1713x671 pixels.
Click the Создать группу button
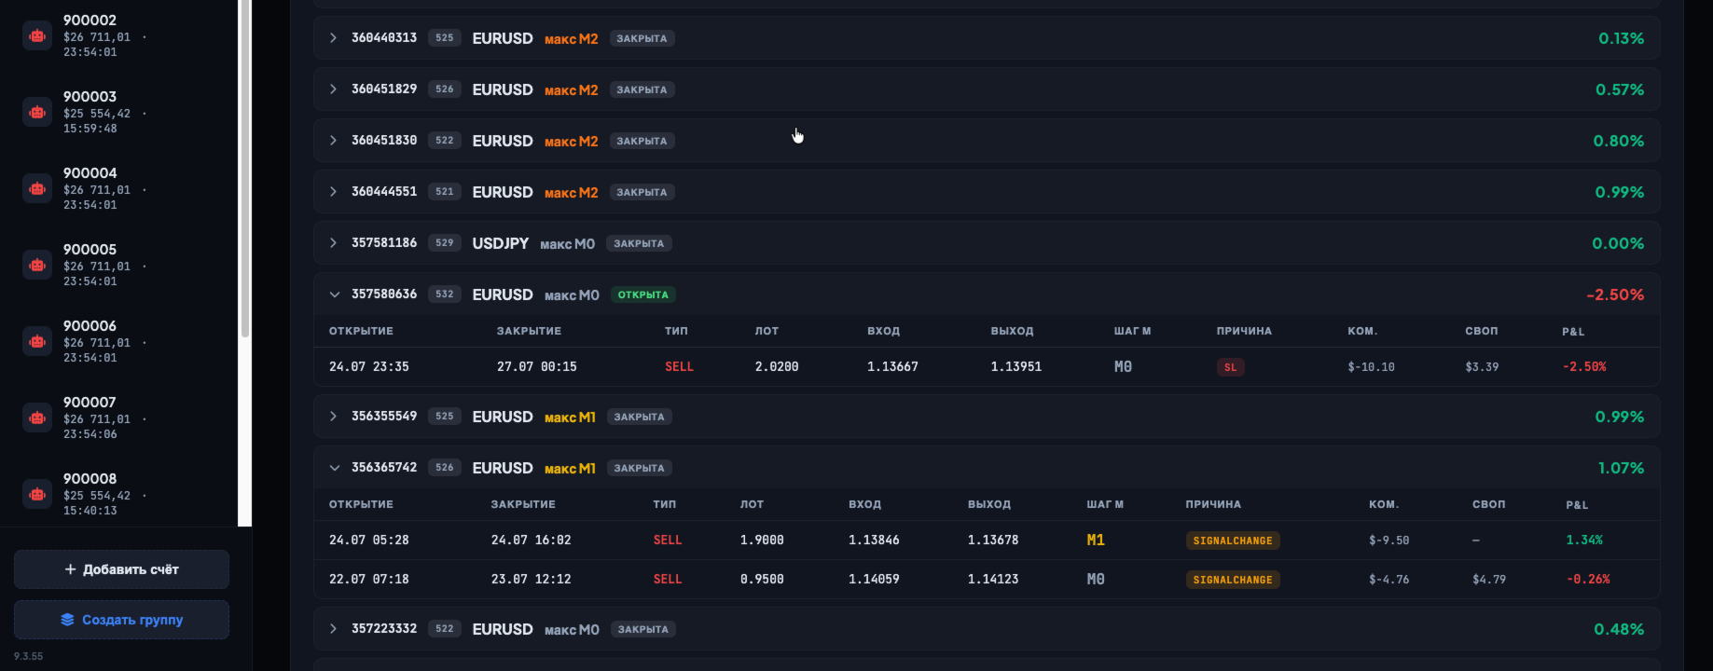point(121,620)
